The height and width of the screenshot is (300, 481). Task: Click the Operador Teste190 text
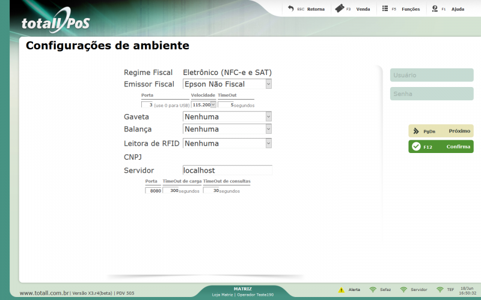click(255, 295)
